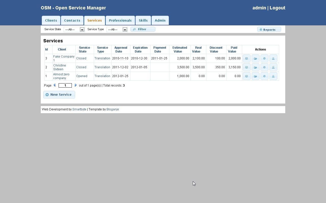Click inside the page number input field

pos(65,85)
